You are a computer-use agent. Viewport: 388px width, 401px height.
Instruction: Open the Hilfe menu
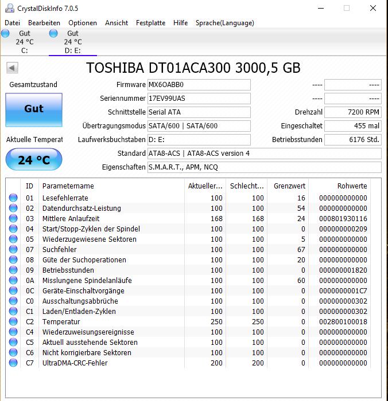180,23
